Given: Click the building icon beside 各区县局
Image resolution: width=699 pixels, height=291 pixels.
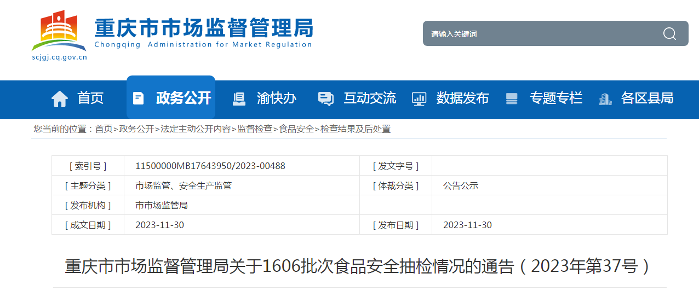Looking at the screenshot, I should pos(605,98).
